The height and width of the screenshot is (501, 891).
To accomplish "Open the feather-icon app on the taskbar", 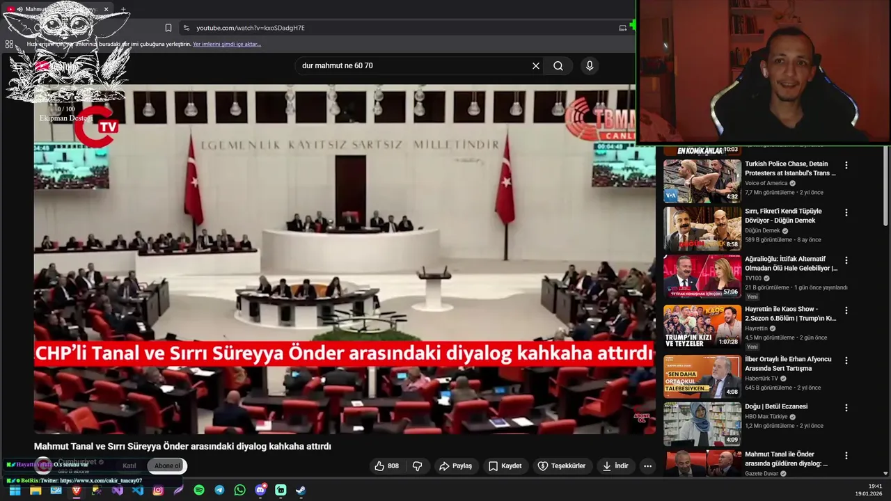I will click(x=178, y=490).
